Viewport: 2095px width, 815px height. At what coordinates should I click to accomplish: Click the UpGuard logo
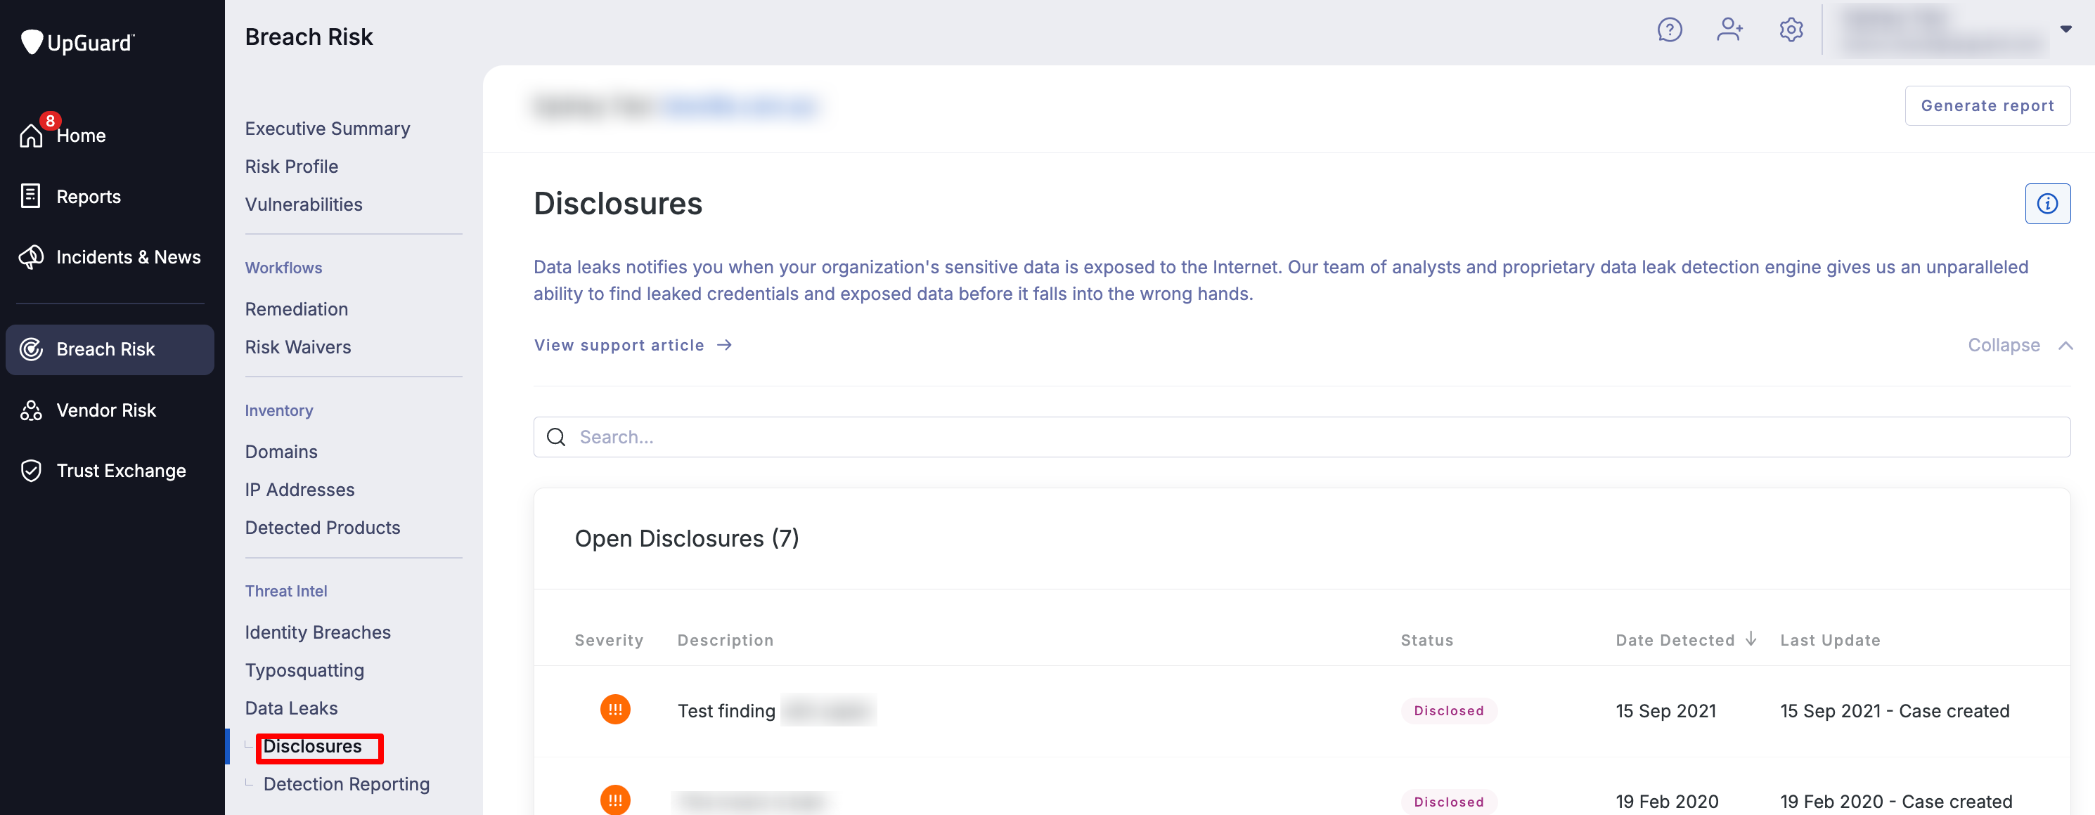click(77, 41)
